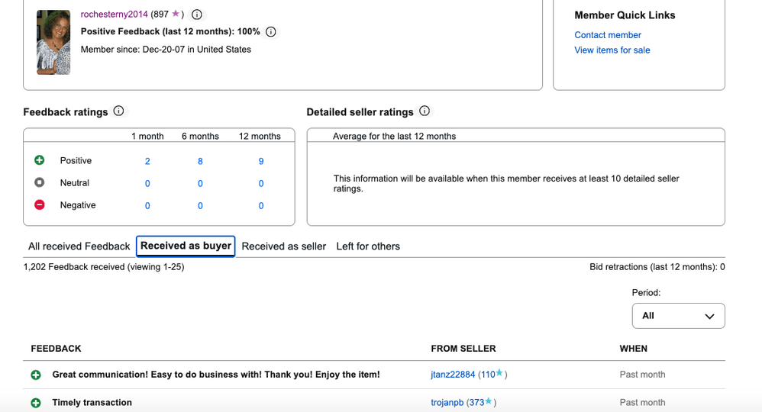Viewport: 762px width, 412px height.
Task: Open the Period dropdown set to All
Action: (x=679, y=316)
